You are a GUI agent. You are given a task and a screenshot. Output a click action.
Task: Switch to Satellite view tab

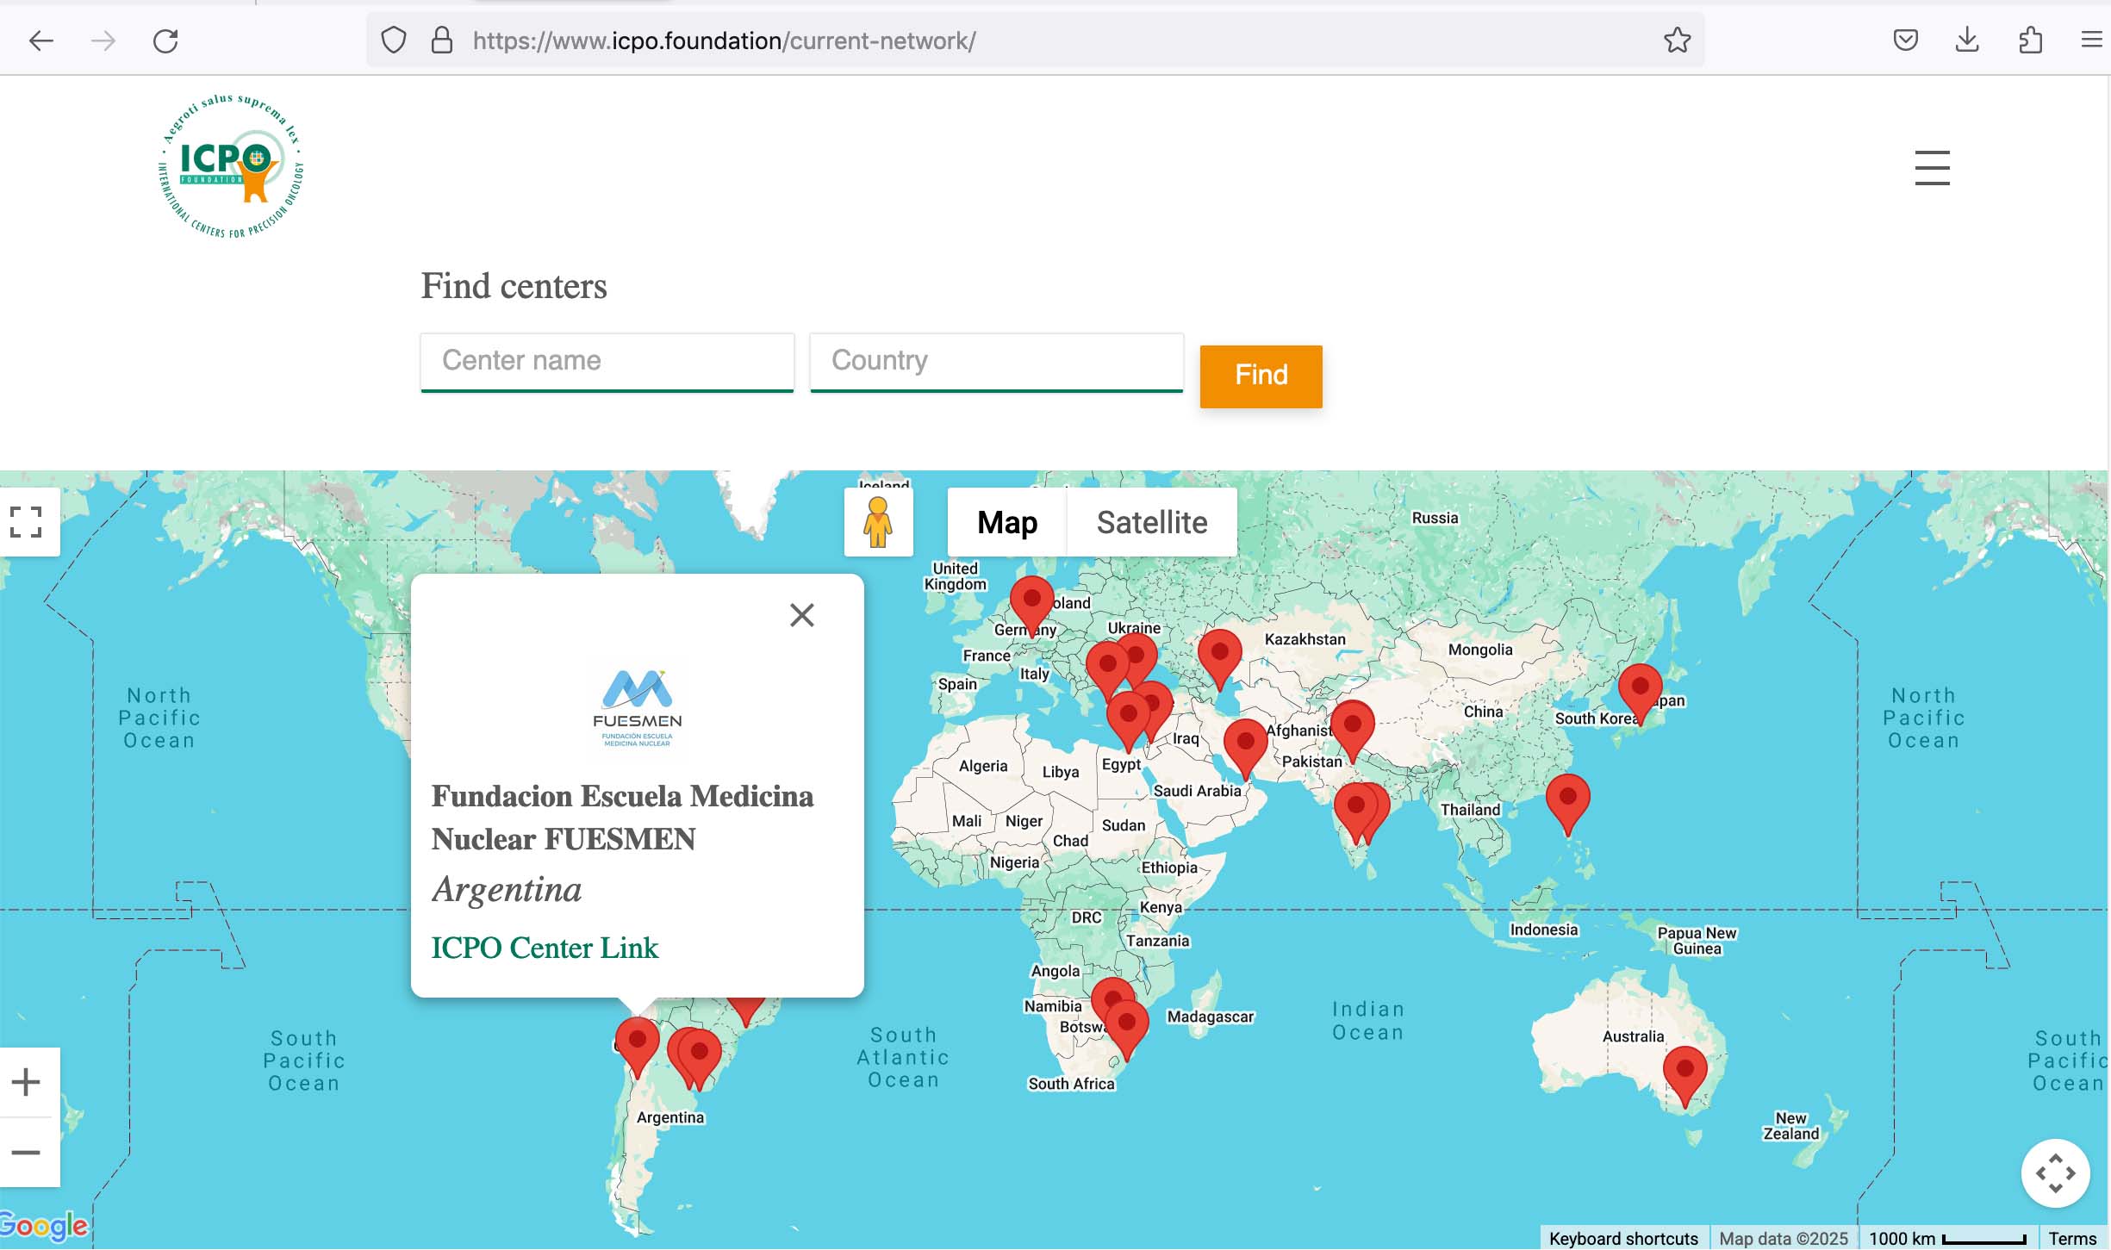(1152, 522)
